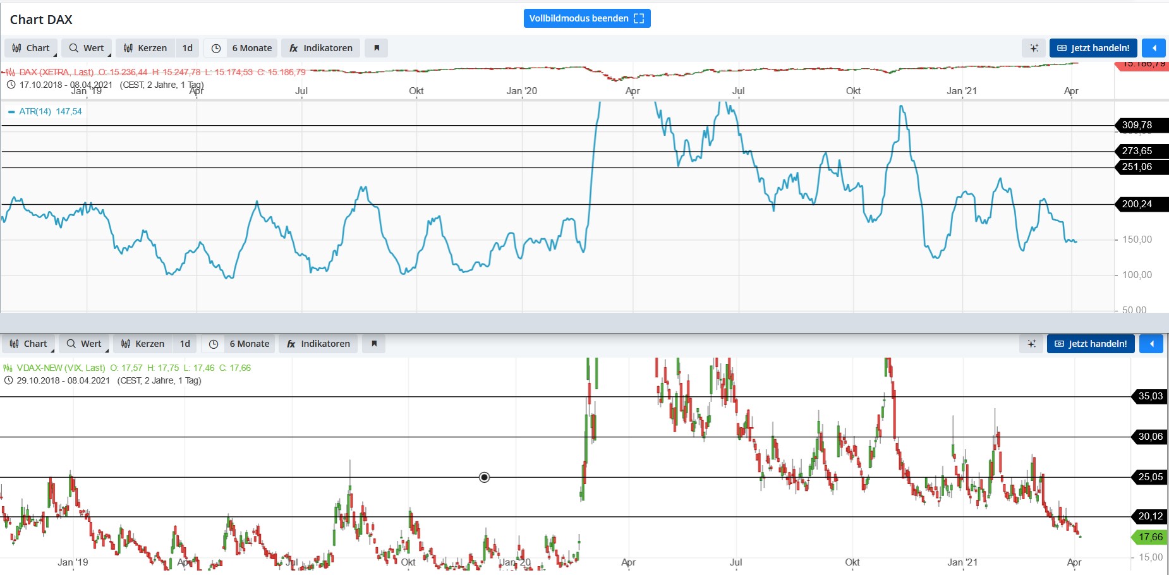Click sparkle icon in VDAX-NEW chart toolbar
The width and height of the screenshot is (1169, 575).
pos(1031,344)
